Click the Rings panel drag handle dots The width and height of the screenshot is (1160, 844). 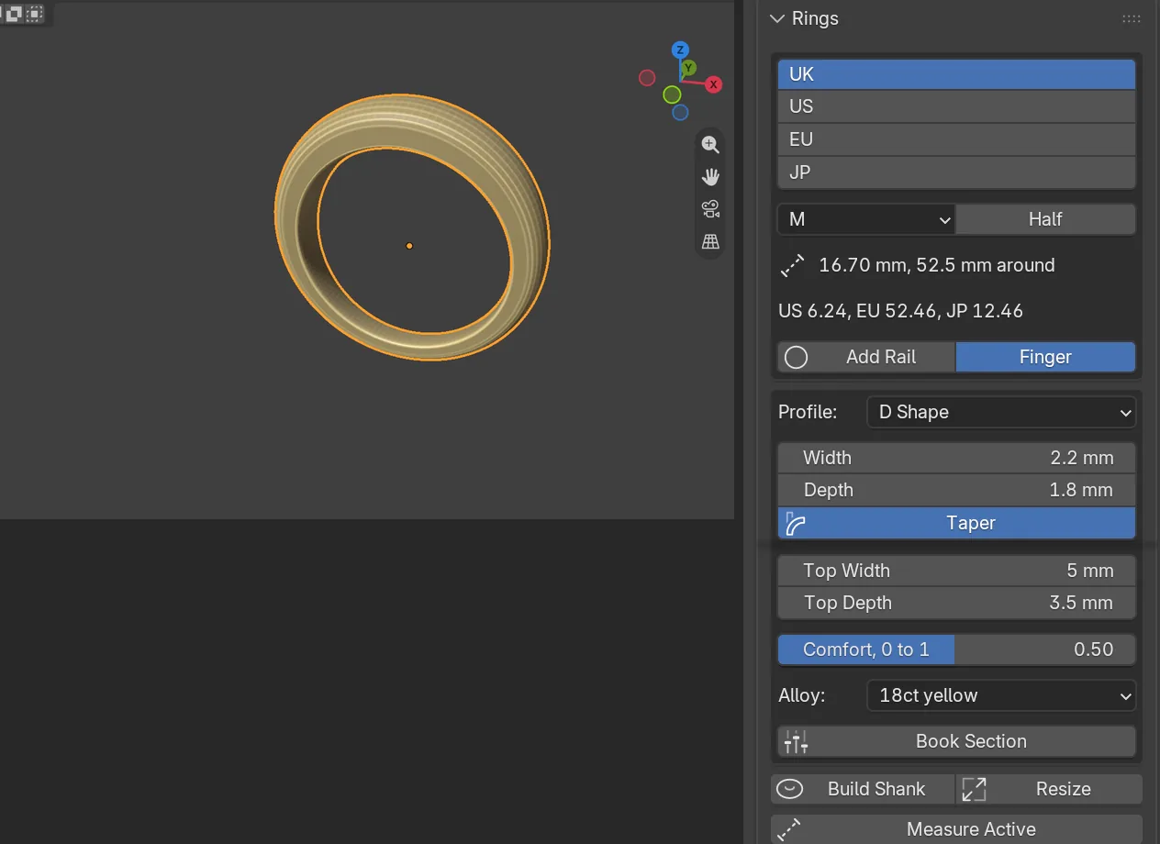[x=1132, y=18]
